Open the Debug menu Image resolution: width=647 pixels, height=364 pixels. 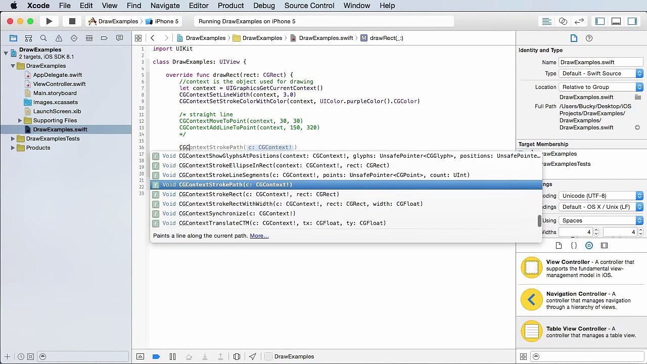(x=264, y=6)
